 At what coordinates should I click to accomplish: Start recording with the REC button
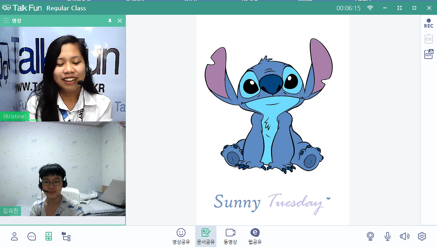point(428,23)
